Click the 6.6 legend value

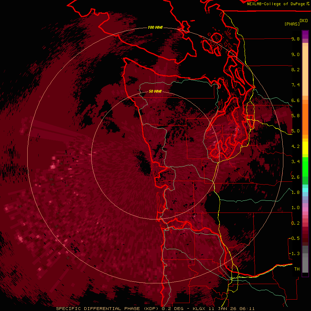[x=295, y=100]
